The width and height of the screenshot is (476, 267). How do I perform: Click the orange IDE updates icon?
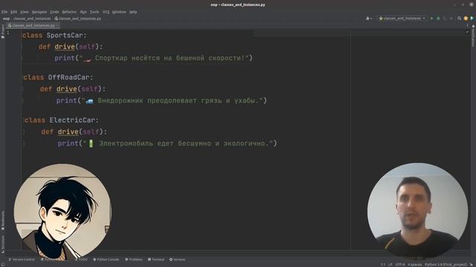[x=466, y=19]
